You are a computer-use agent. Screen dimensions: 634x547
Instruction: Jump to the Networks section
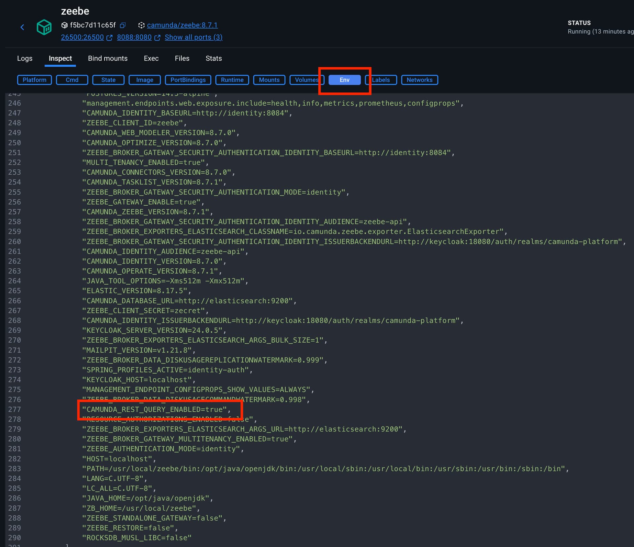[419, 80]
